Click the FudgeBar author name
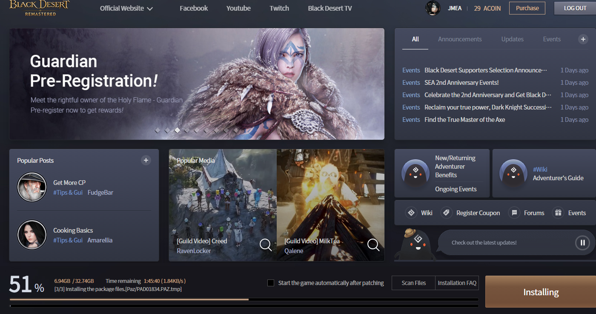This screenshot has width=596, height=314. 100,193
